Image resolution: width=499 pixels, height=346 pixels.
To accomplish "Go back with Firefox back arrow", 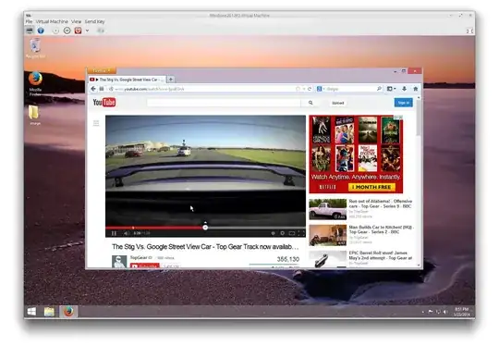I will (93, 89).
